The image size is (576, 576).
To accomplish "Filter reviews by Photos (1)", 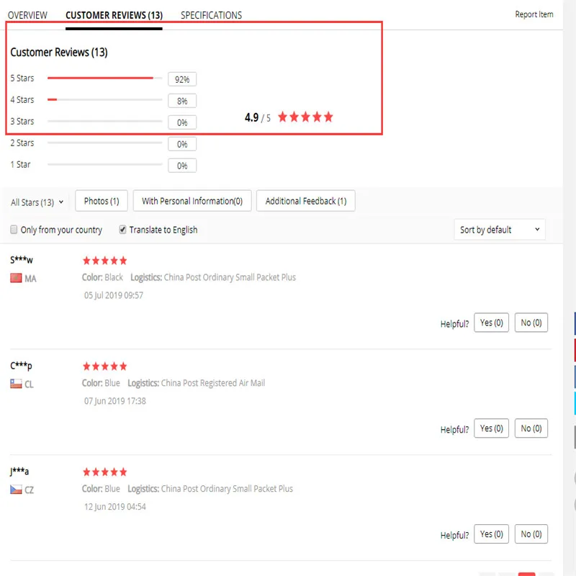I will [102, 201].
